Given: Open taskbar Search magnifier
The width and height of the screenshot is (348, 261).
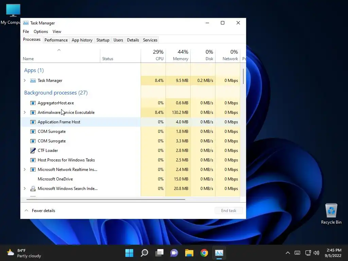Looking at the screenshot, I should tap(144, 253).
